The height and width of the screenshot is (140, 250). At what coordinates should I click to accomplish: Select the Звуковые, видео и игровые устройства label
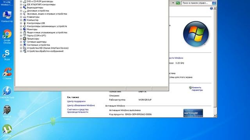click(x=47, y=14)
